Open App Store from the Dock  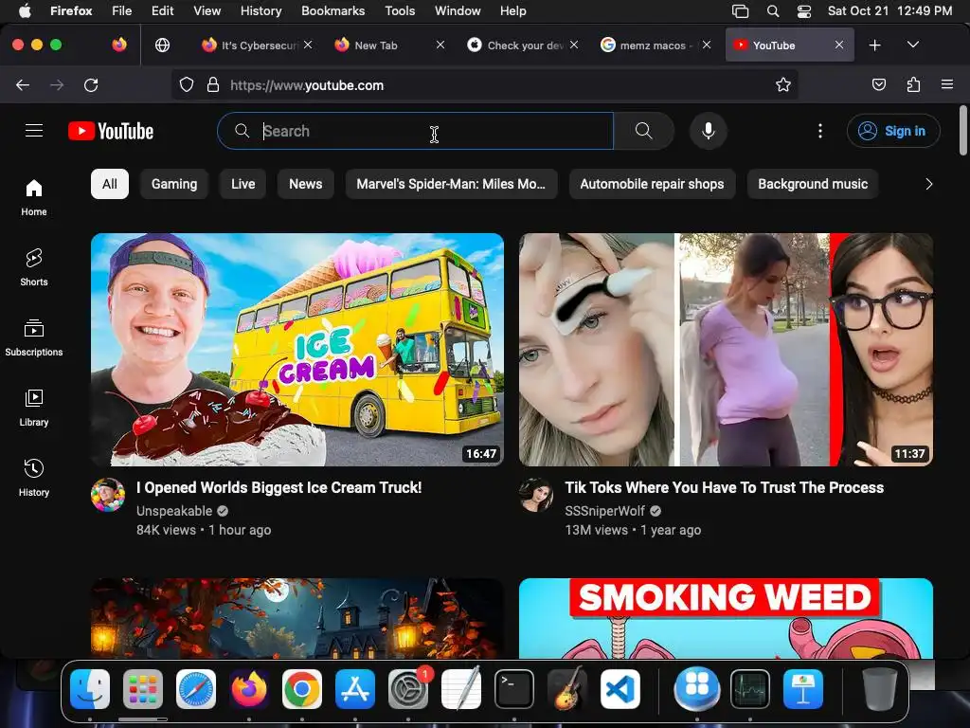point(355,689)
